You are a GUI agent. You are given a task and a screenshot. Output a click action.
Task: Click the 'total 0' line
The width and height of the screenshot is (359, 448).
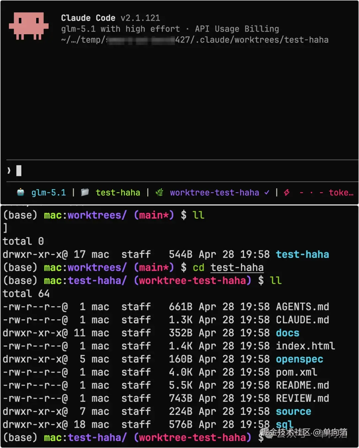(x=23, y=241)
